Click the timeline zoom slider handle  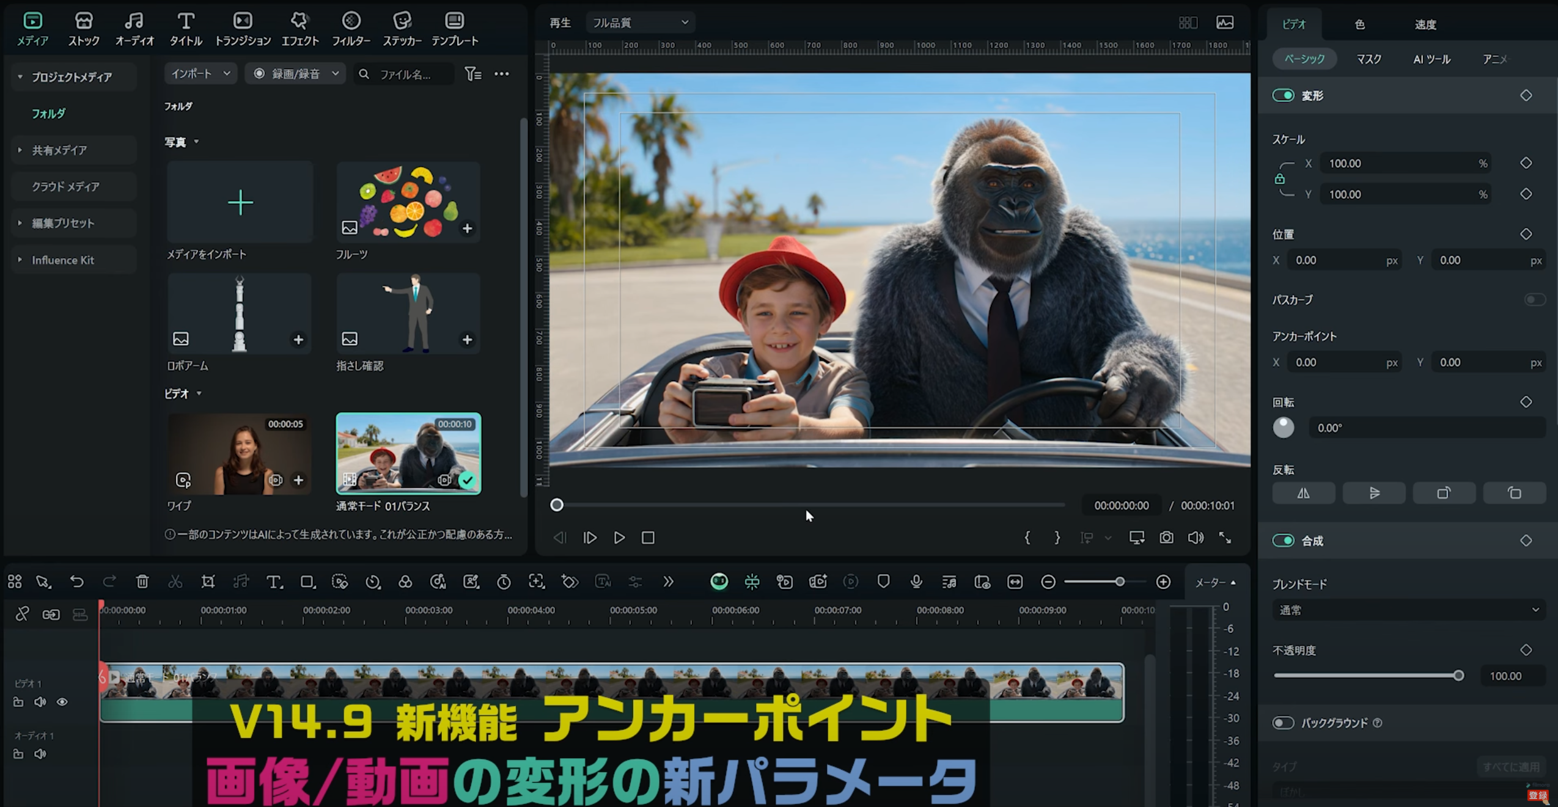coord(1119,582)
